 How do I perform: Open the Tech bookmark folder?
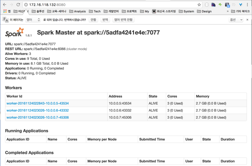click(x=95, y=11)
